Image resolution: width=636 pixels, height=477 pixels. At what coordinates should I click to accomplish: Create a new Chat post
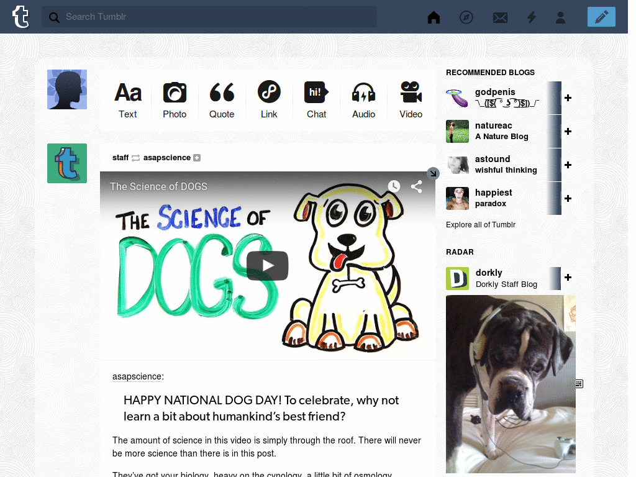point(316,100)
